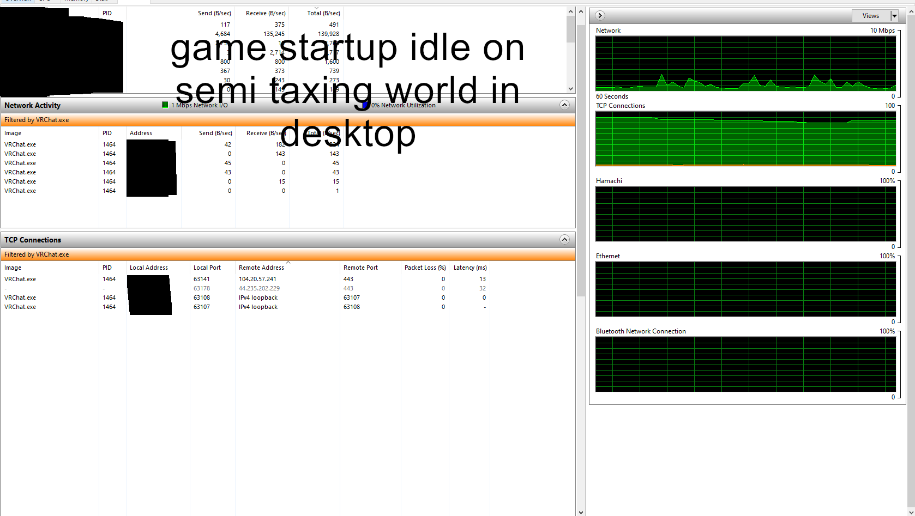
Task: Select the VRChat.exe row receiving 143 B/sec
Action: coord(172,154)
